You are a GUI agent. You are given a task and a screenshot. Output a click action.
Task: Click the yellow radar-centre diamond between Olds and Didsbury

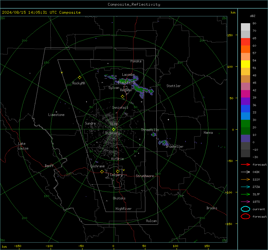[x=113, y=130]
